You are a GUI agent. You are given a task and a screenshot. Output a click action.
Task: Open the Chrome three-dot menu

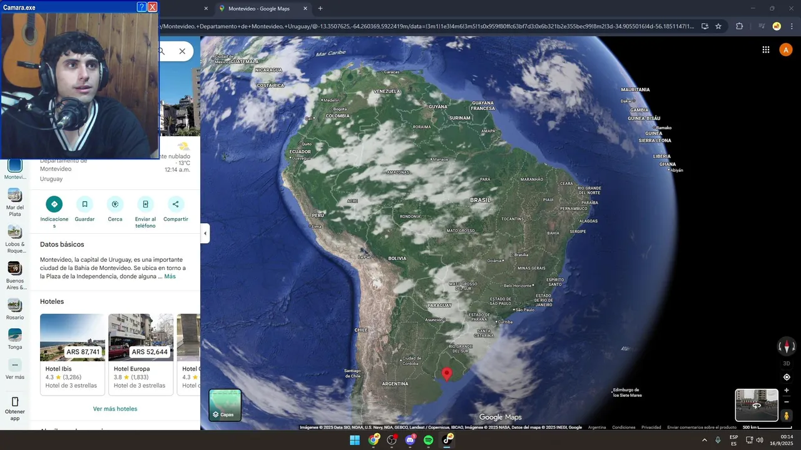coord(792,26)
